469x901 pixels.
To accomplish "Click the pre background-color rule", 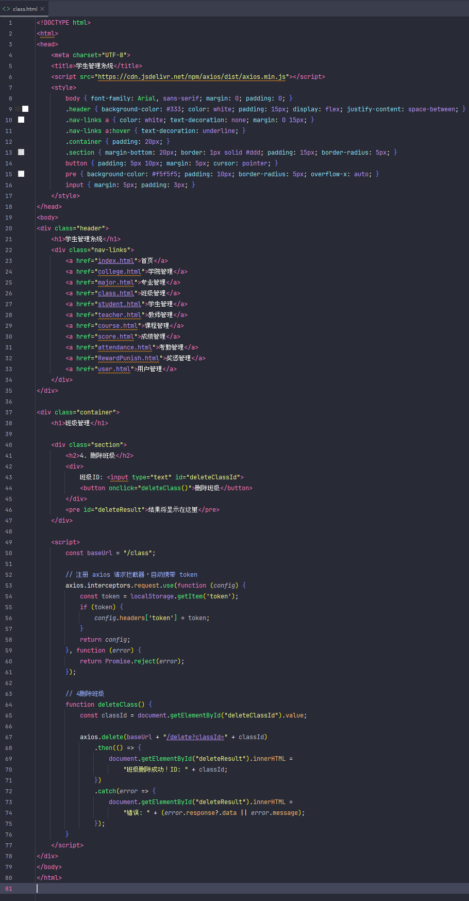I will coord(222,174).
